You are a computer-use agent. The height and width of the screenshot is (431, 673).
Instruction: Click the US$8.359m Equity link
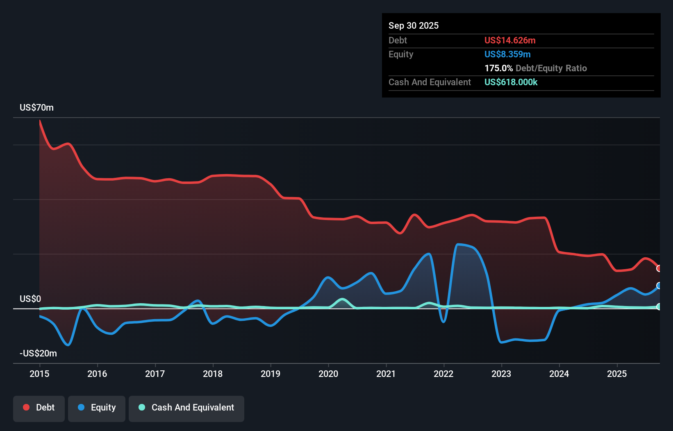507,54
